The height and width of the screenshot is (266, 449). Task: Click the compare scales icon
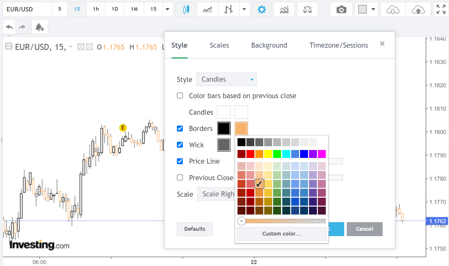click(307, 9)
